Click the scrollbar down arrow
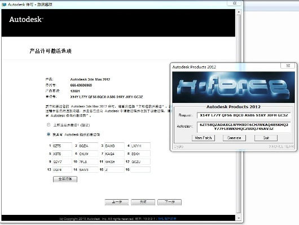The height and width of the screenshot is (225, 299). [x=239, y=218]
